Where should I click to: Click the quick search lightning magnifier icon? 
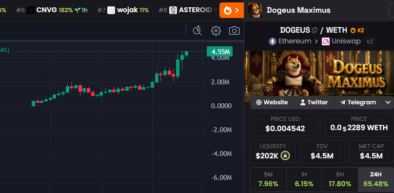[197, 31]
